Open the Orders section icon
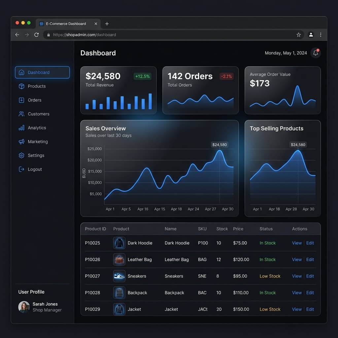 point(22,100)
